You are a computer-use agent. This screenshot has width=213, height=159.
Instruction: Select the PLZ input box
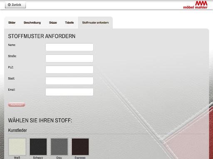click(69, 70)
